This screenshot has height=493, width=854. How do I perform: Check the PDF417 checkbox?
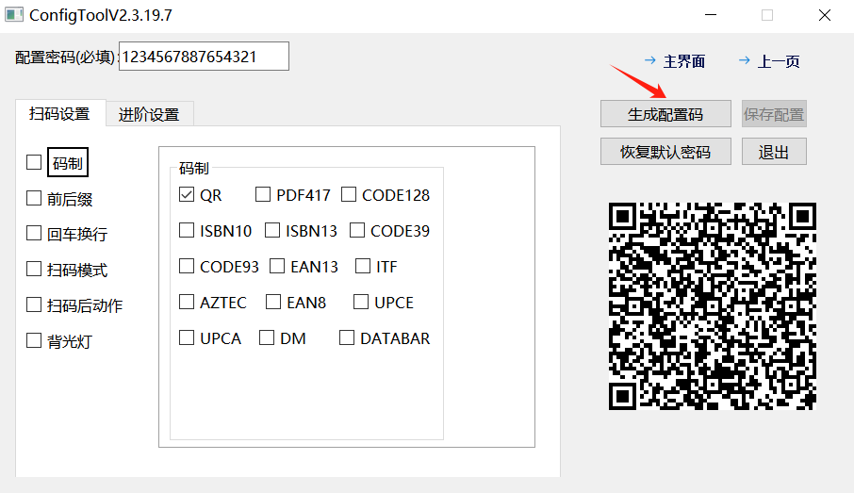263,194
